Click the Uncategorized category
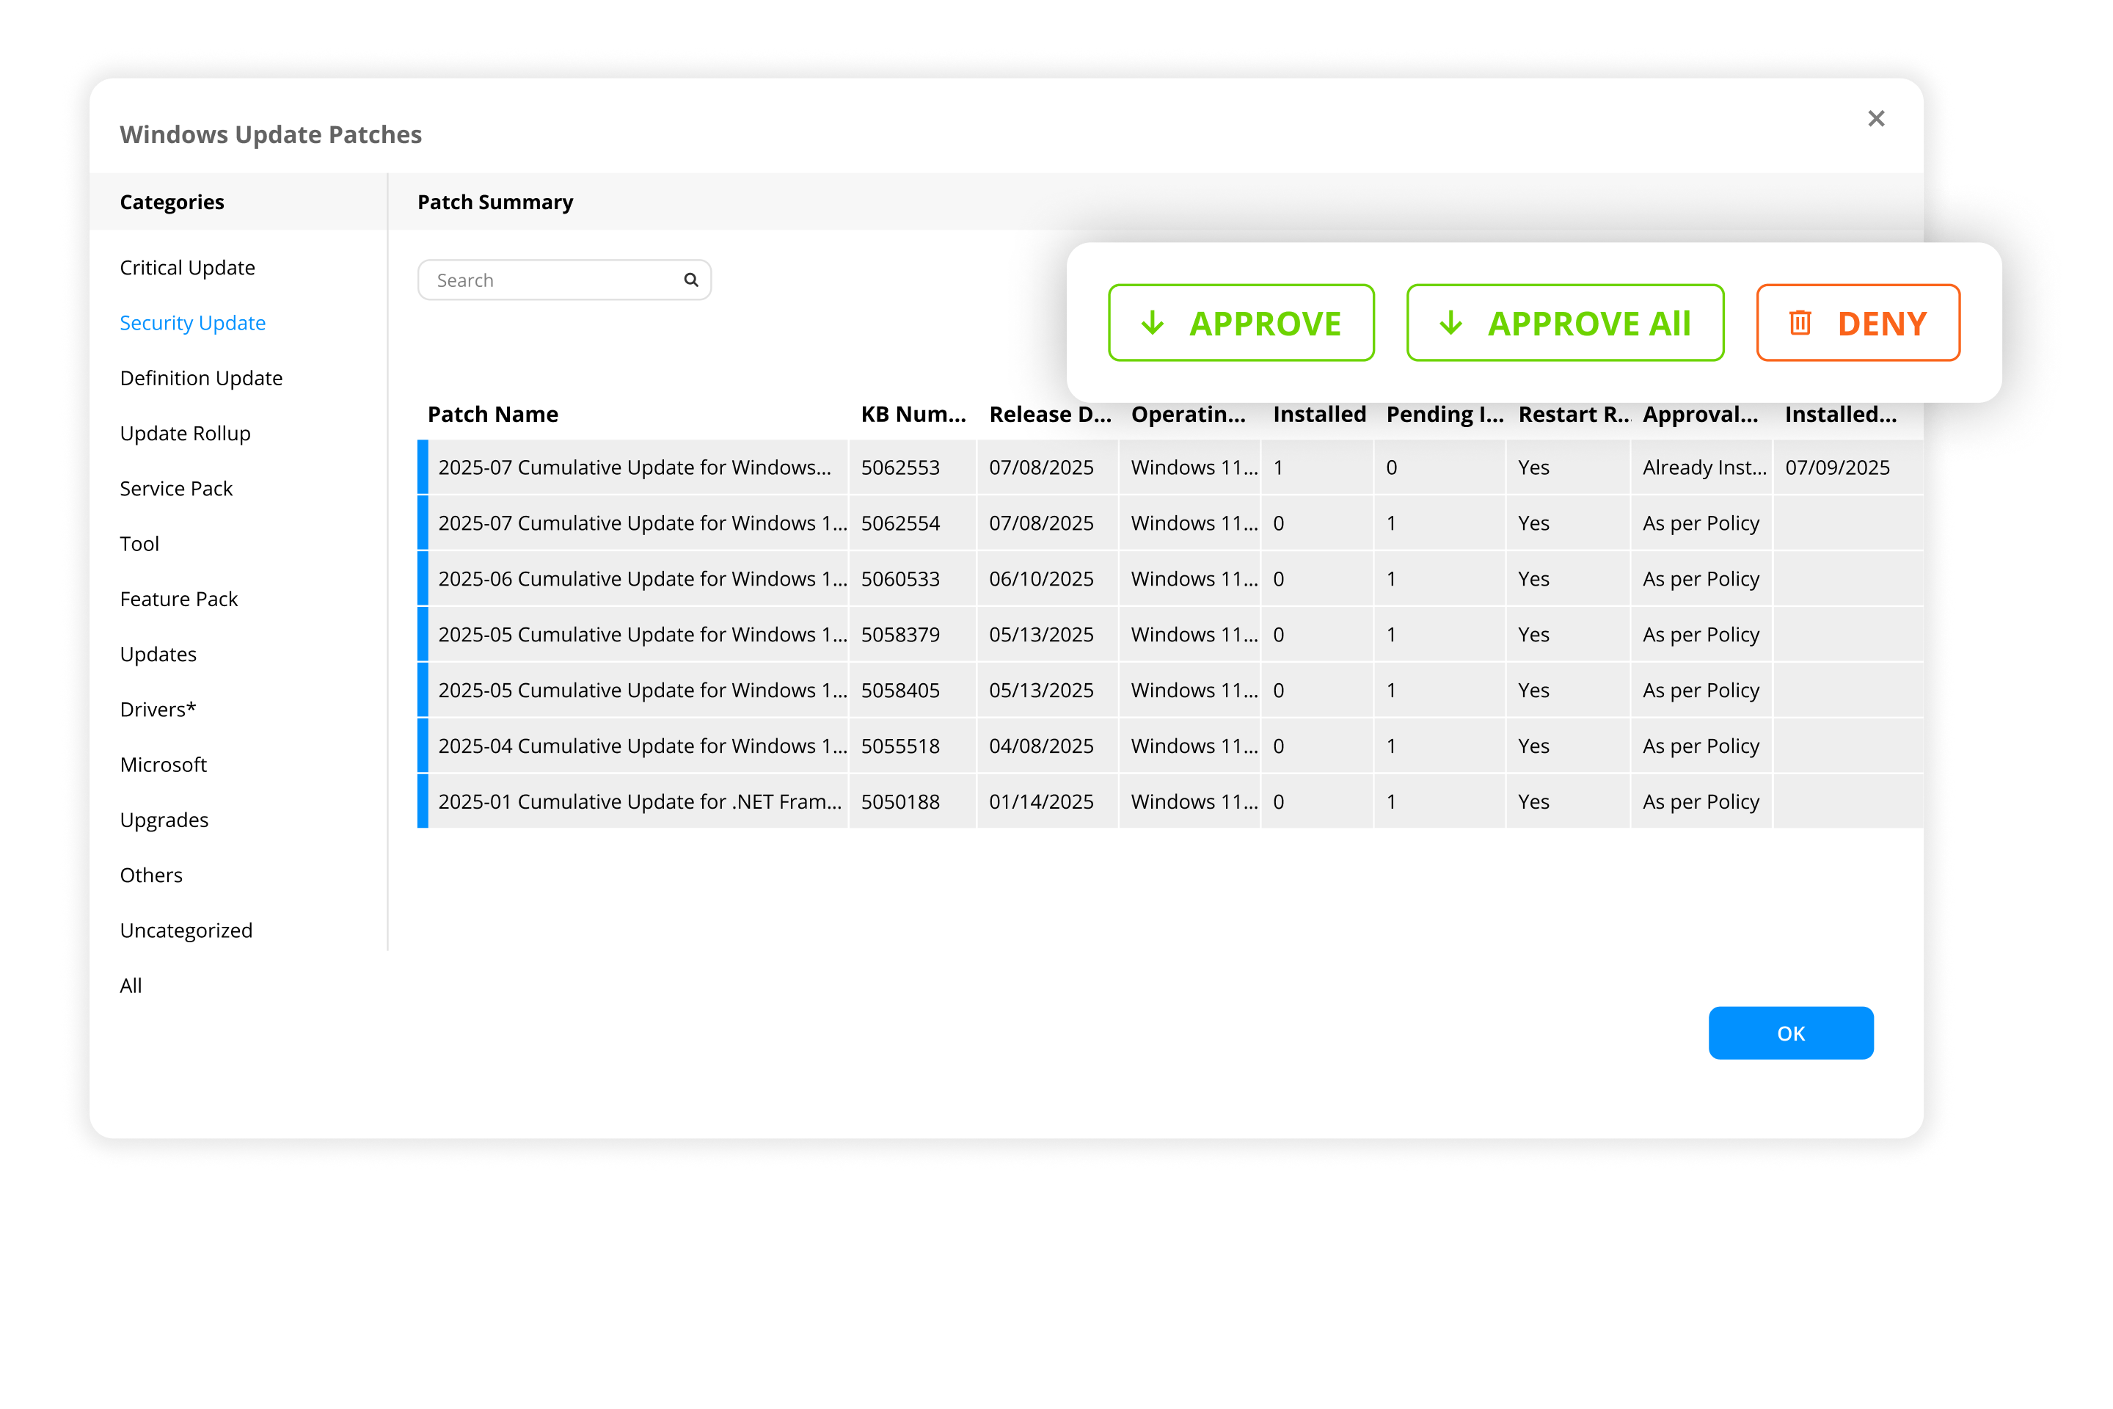The width and height of the screenshot is (2113, 1409). point(186,931)
